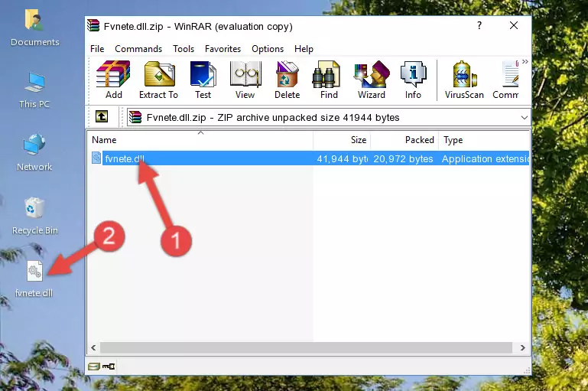Click the key password status bar icon
Screen dimensions: 588x391
[x=109, y=367]
